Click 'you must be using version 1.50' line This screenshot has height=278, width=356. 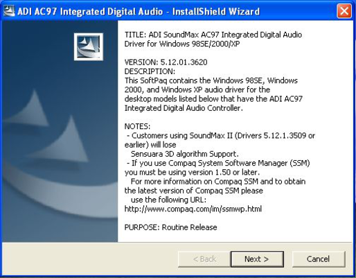click(x=192, y=172)
